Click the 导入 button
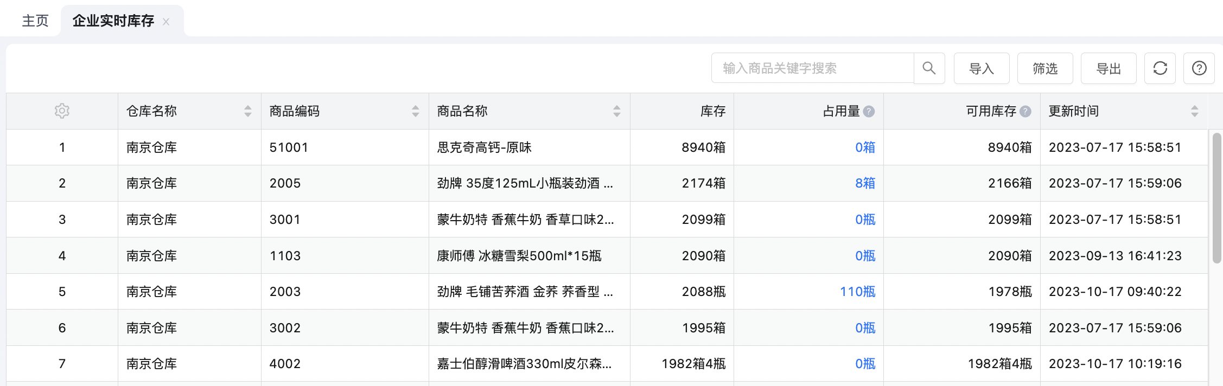 pyautogui.click(x=982, y=68)
